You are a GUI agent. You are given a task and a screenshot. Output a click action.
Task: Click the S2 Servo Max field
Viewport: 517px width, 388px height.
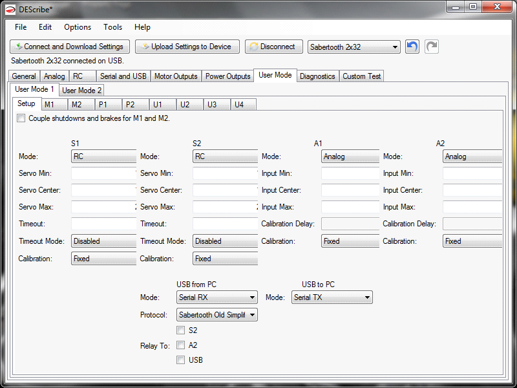coord(225,207)
